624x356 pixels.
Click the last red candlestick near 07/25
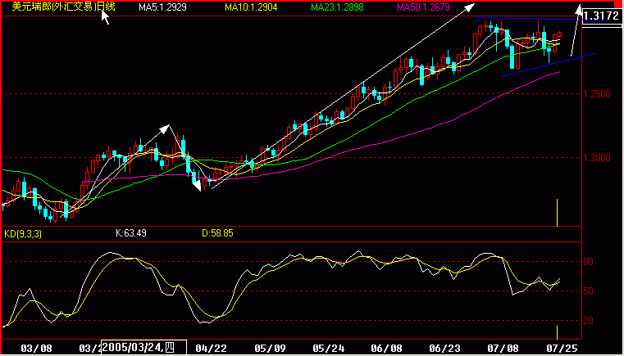pos(560,35)
